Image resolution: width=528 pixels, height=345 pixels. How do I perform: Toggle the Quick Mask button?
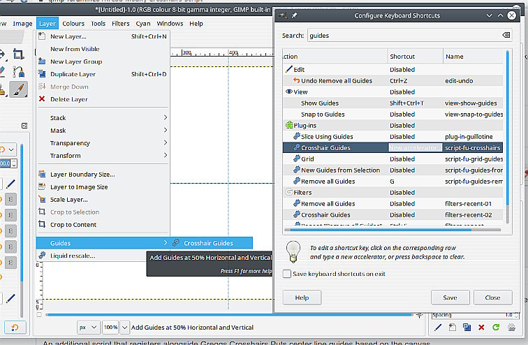coord(39,315)
